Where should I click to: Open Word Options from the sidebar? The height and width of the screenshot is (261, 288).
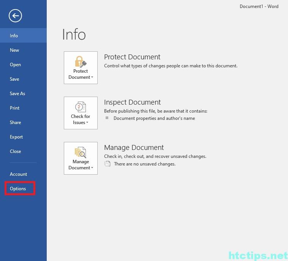pyautogui.click(x=18, y=188)
